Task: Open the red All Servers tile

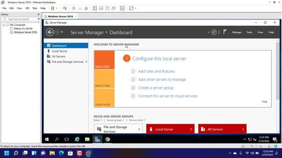Action: [x=222, y=129]
